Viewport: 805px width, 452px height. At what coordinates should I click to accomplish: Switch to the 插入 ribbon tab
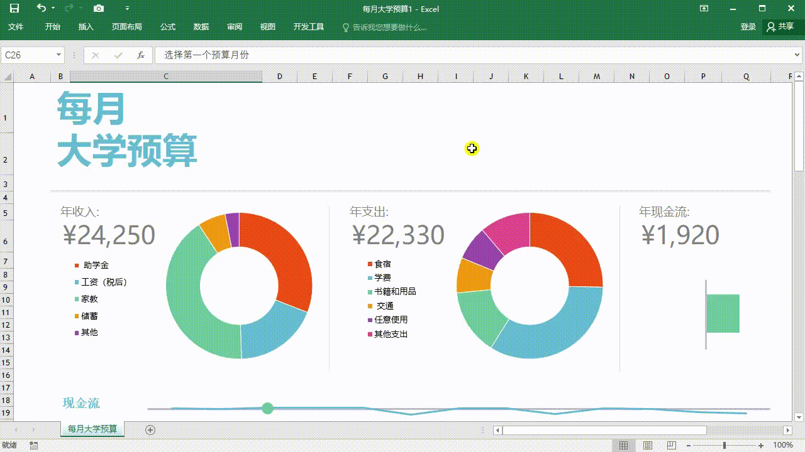tap(86, 27)
